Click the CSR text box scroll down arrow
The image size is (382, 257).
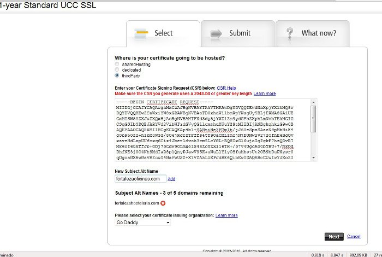click(x=313, y=159)
